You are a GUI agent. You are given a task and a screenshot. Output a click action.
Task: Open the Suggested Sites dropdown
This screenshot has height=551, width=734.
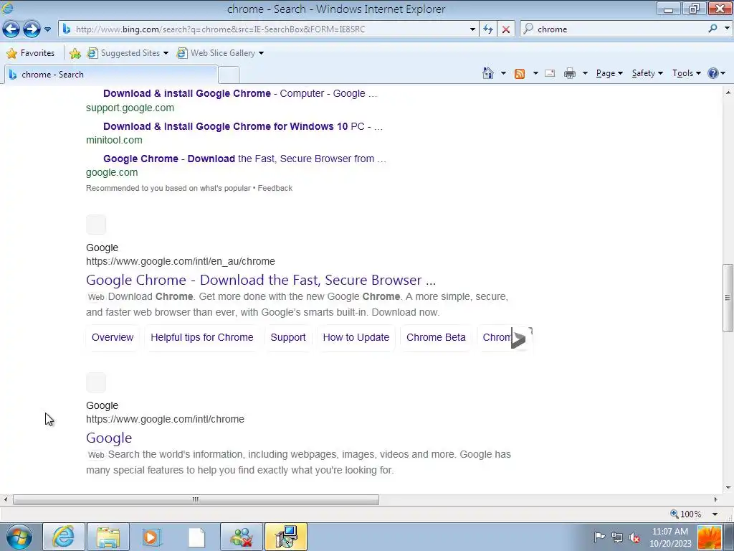coord(128,53)
